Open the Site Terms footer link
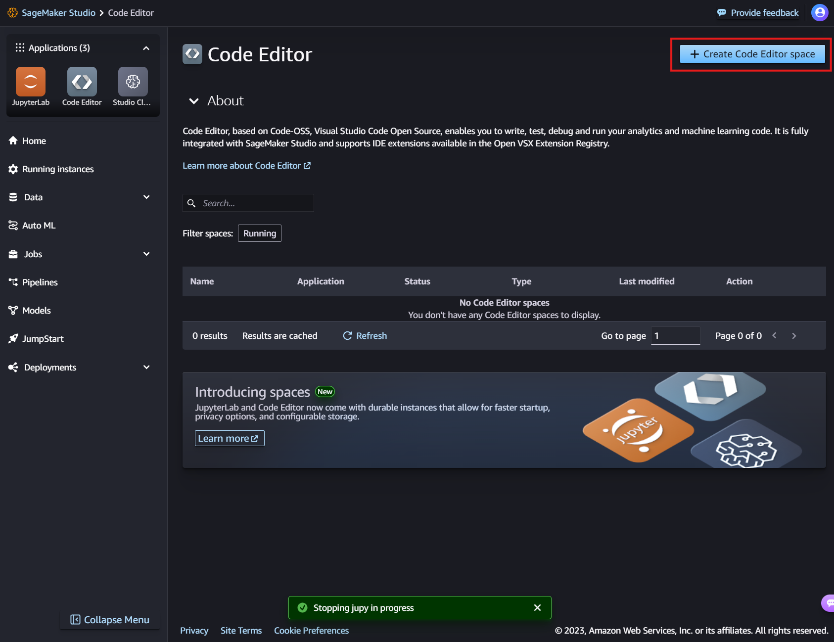 (241, 631)
